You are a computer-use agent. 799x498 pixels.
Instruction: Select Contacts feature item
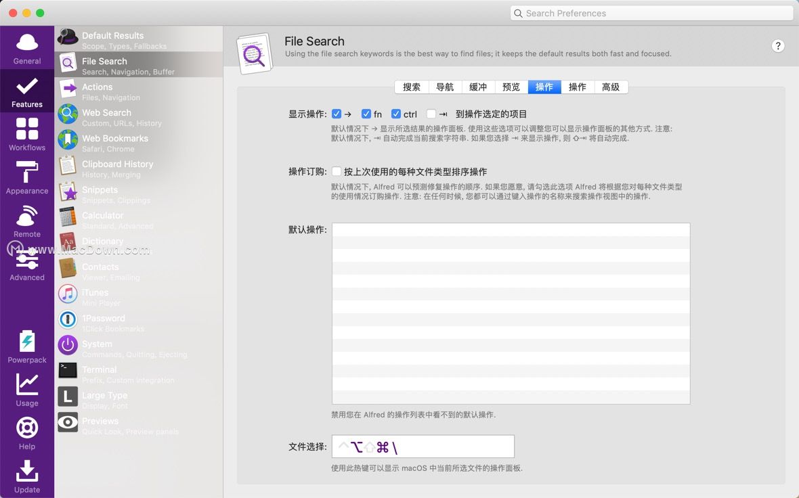click(139, 271)
